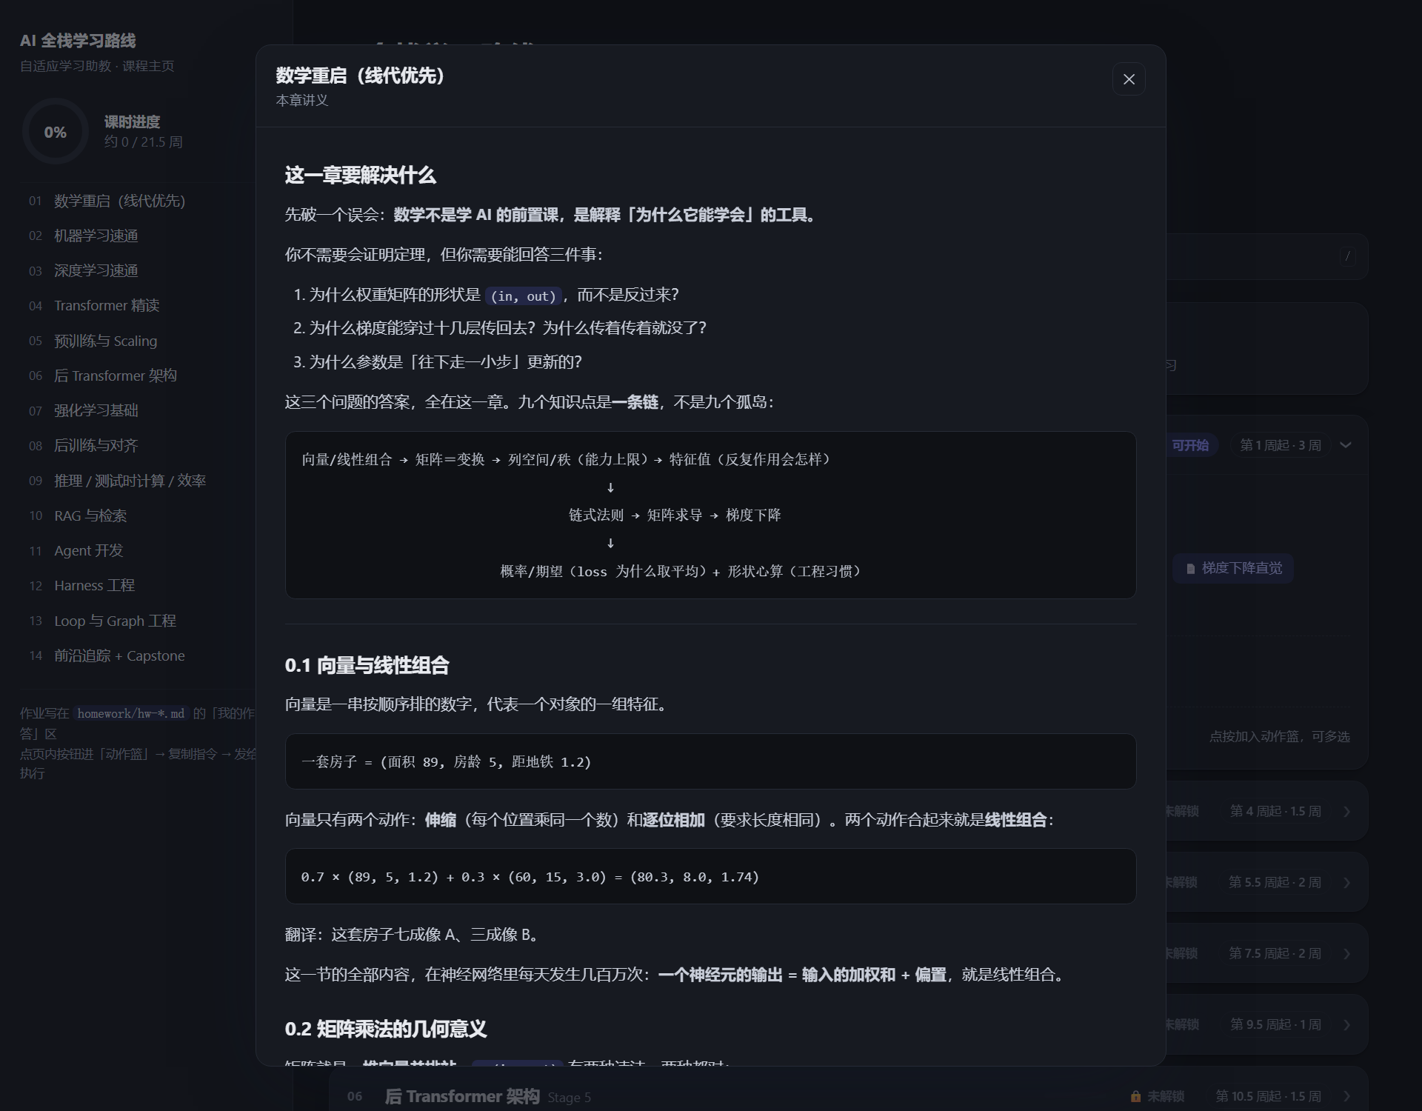Expand the row labeled 第 7.5 周起 · 2 周

[x=1346, y=954]
